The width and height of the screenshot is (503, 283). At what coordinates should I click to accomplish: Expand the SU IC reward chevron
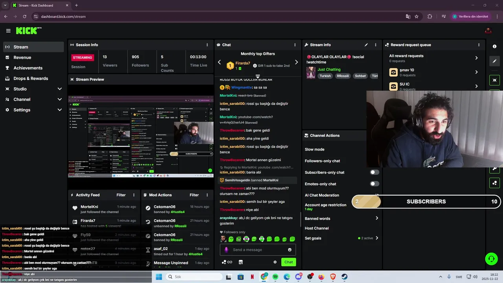pyautogui.click(x=476, y=86)
